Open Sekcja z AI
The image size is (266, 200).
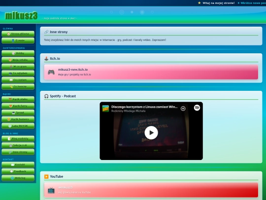[18, 145]
